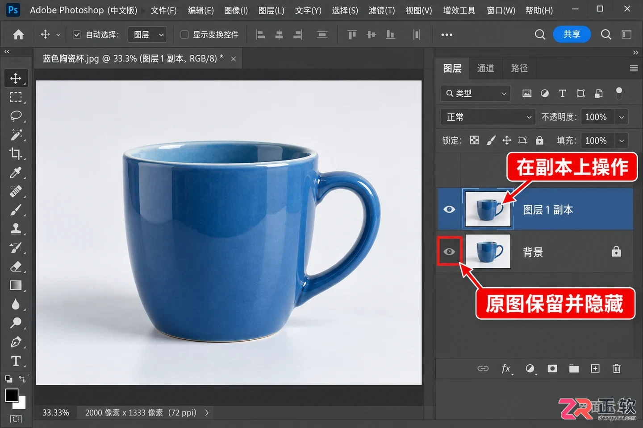
Task: Hide the 背景 layer with eye icon
Action: tap(449, 252)
